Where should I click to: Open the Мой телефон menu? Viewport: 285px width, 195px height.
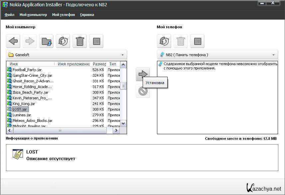64,15
